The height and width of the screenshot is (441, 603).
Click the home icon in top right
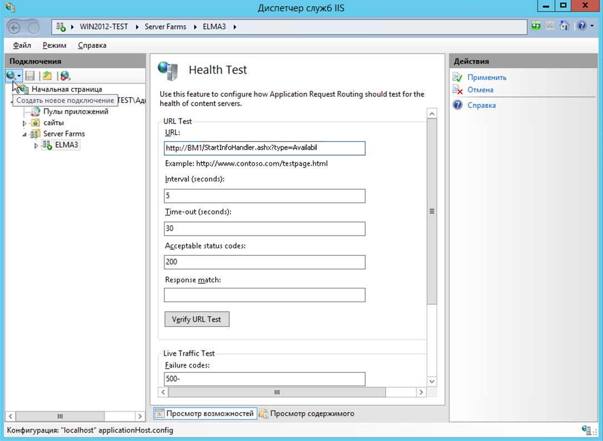point(564,26)
